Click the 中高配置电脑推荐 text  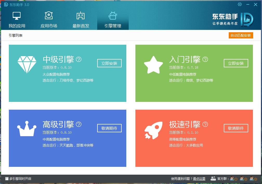(x=56, y=139)
